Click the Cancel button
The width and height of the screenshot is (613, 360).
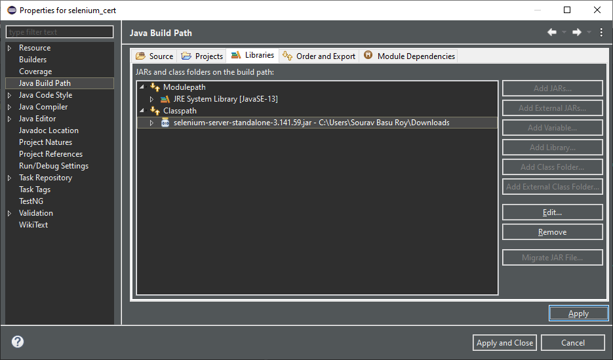[573, 343]
